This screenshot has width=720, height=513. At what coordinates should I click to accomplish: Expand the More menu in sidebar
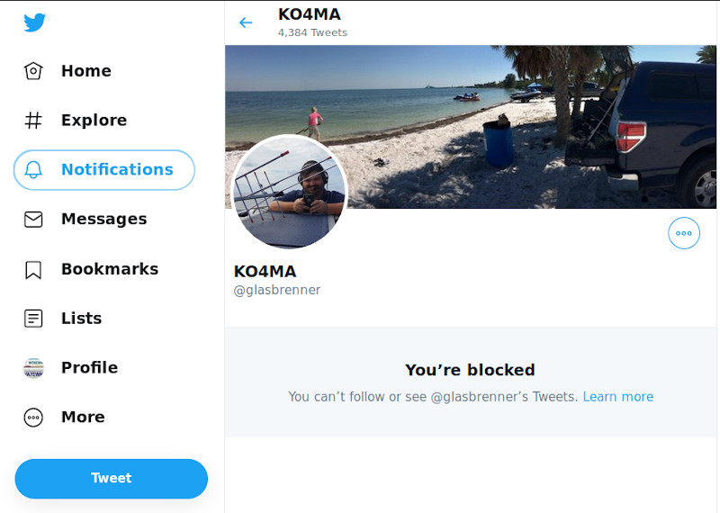pos(83,418)
